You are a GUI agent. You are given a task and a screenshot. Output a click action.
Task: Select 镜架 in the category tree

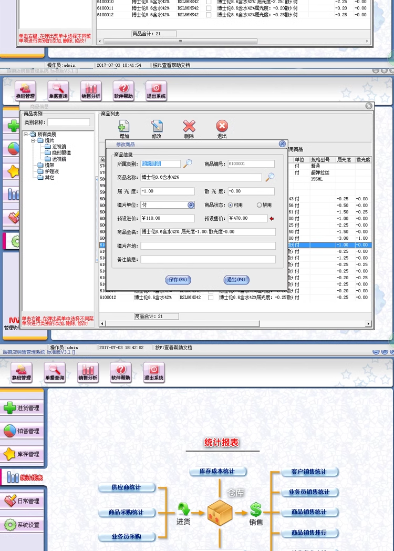point(49,165)
